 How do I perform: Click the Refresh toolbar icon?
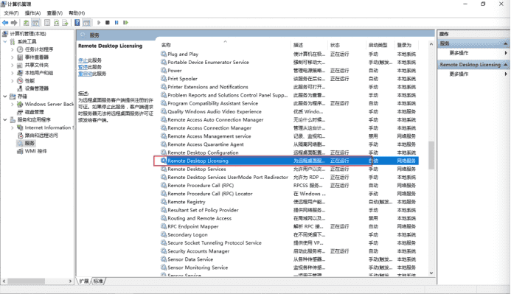(x=56, y=22)
